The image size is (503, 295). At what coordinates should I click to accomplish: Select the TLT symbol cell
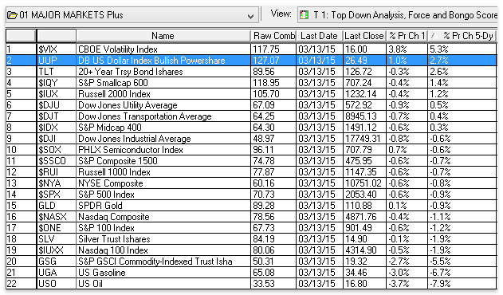(x=57, y=72)
